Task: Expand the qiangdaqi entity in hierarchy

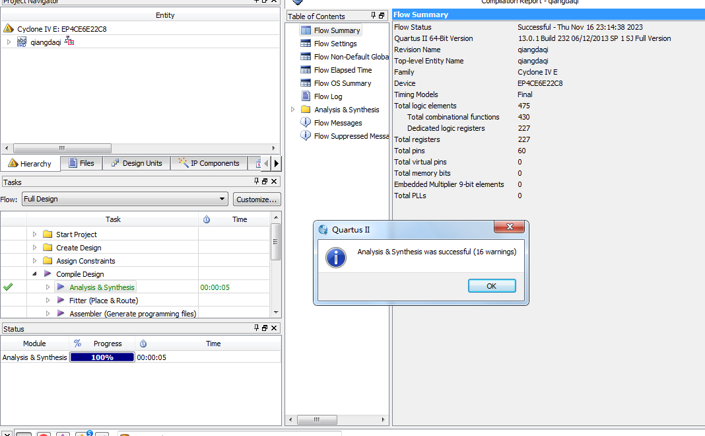Action: pyautogui.click(x=9, y=42)
